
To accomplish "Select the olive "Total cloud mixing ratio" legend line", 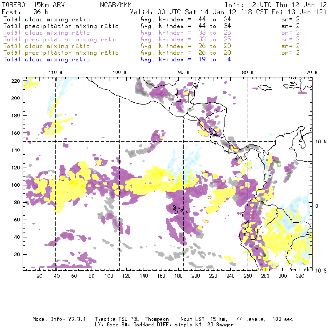I will [47, 46].
